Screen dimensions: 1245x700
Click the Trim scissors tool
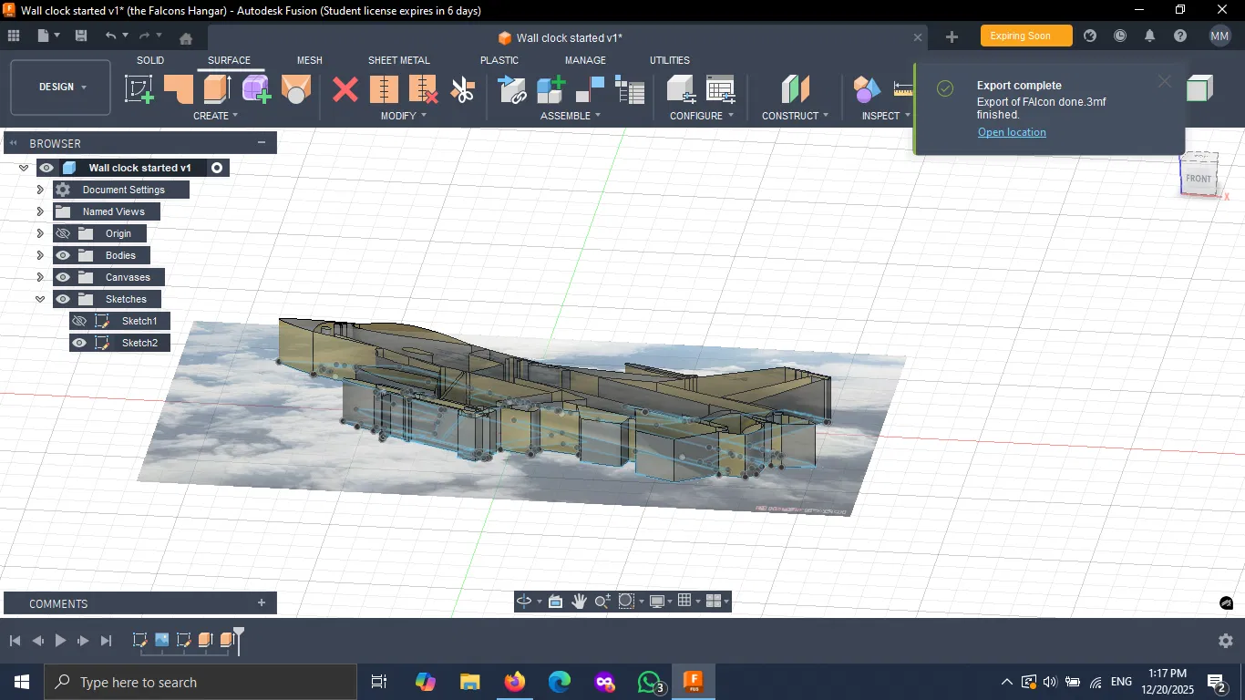pos(463,90)
